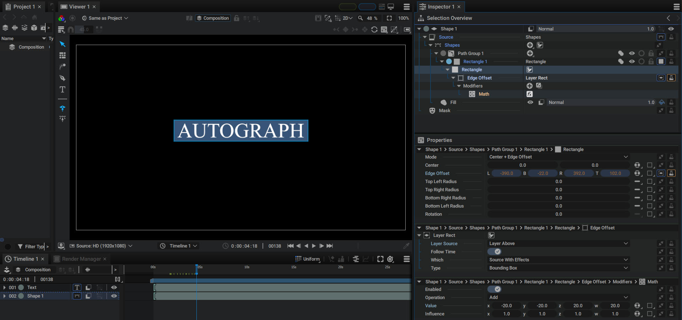Open the Timeline panel hamburger menu

[x=407, y=259]
